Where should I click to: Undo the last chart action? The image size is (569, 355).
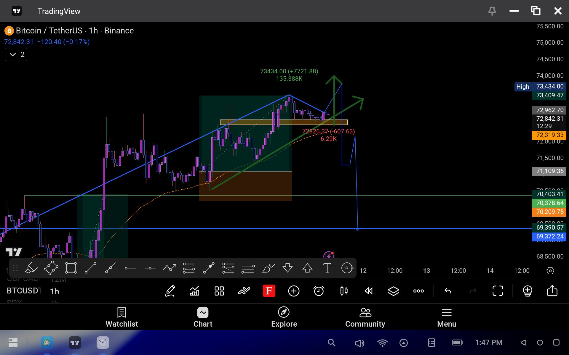(x=448, y=291)
